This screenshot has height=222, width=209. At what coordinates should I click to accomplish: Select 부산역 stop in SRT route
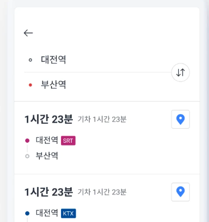(x=47, y=156)
